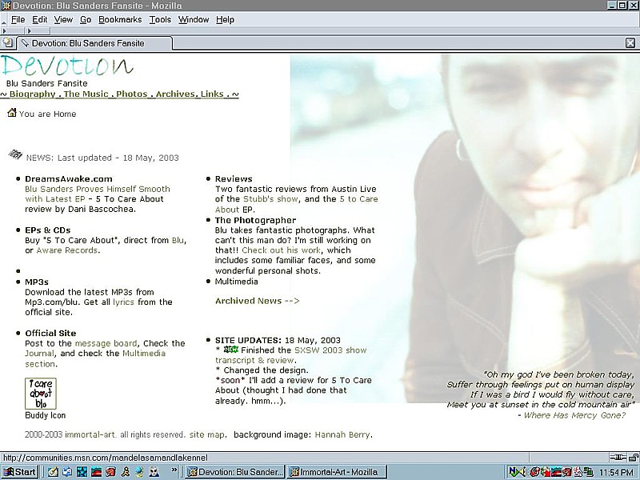Click the Show Desktop quick launch icon

click(x=67, y=472)
